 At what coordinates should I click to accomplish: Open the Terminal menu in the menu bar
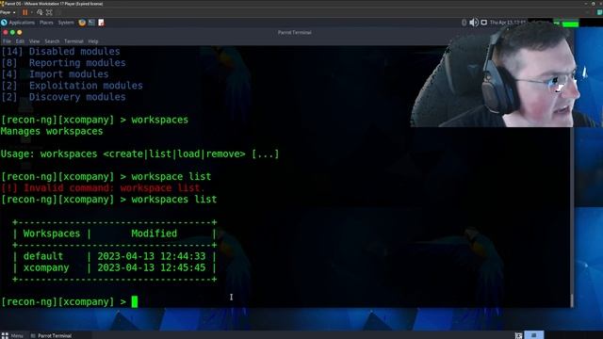tap(73, 41)
